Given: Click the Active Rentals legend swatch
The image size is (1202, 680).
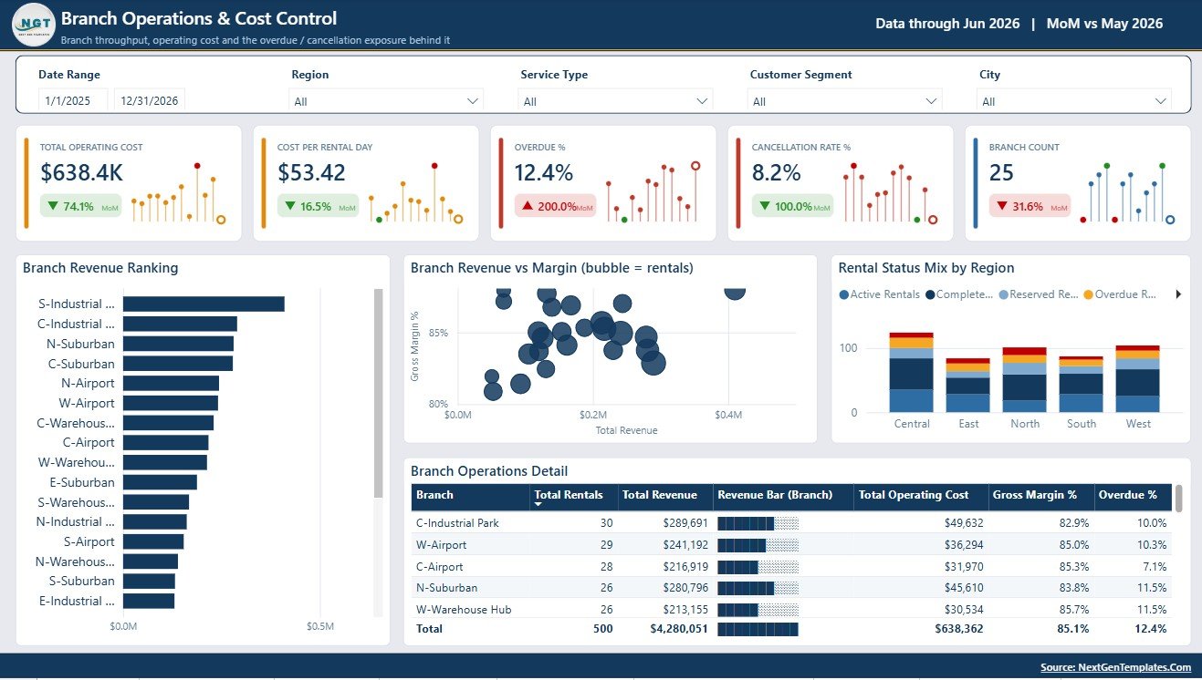Looking at the screenshot, I should coord(843,294).
